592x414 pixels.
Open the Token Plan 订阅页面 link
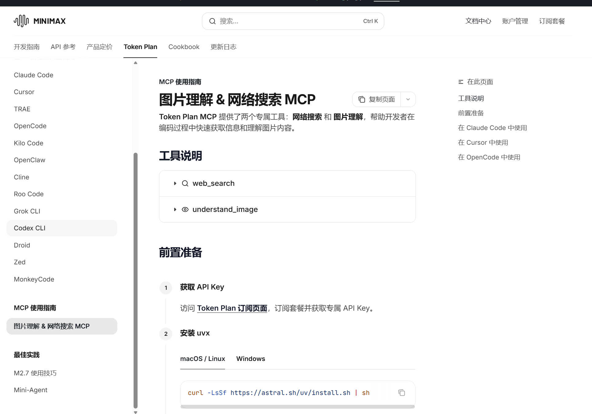tap(232, 308)
